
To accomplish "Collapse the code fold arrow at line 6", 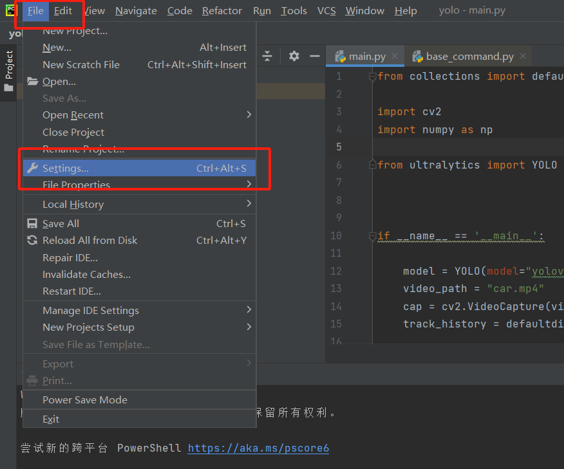I will coord(373,164).
